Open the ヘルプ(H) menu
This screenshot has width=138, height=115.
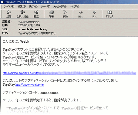pos(75,6)
